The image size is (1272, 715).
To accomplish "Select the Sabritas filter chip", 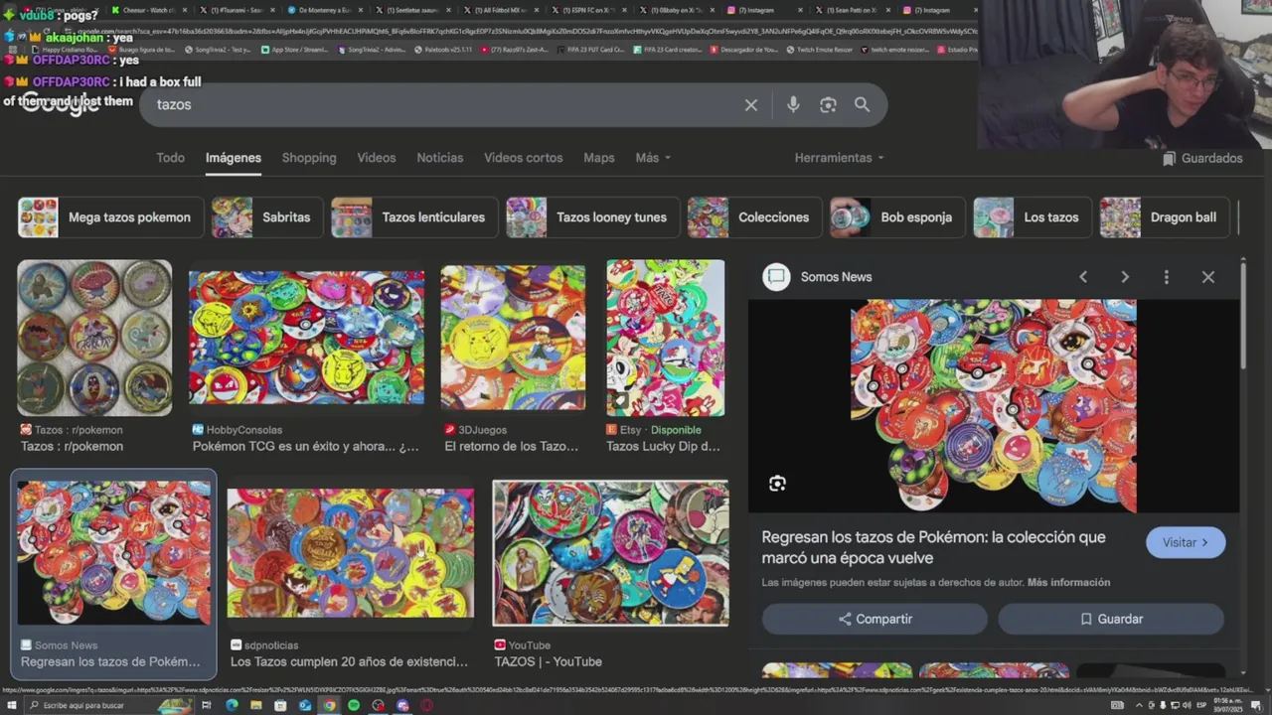I will 266,217.
